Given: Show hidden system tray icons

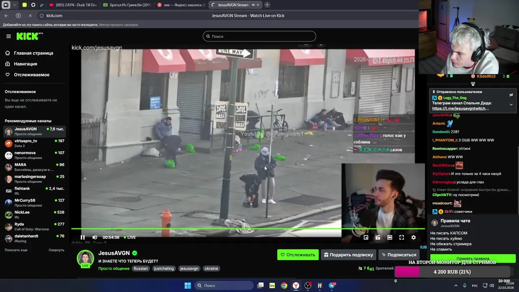Looking at the screenshot, I should (456, 286).
